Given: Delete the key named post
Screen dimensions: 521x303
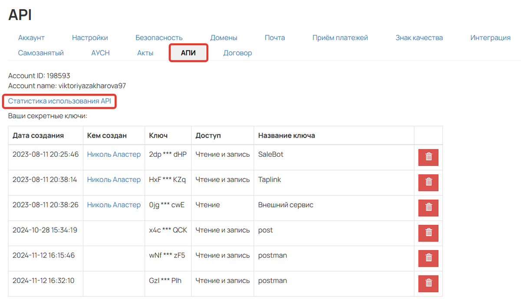Looking at the screenshot, I should [428, 233].
